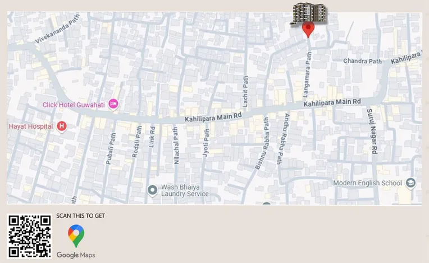Select the Vivekananda Path road label
Screen dimensions: 429x263
tap(57, 29)
